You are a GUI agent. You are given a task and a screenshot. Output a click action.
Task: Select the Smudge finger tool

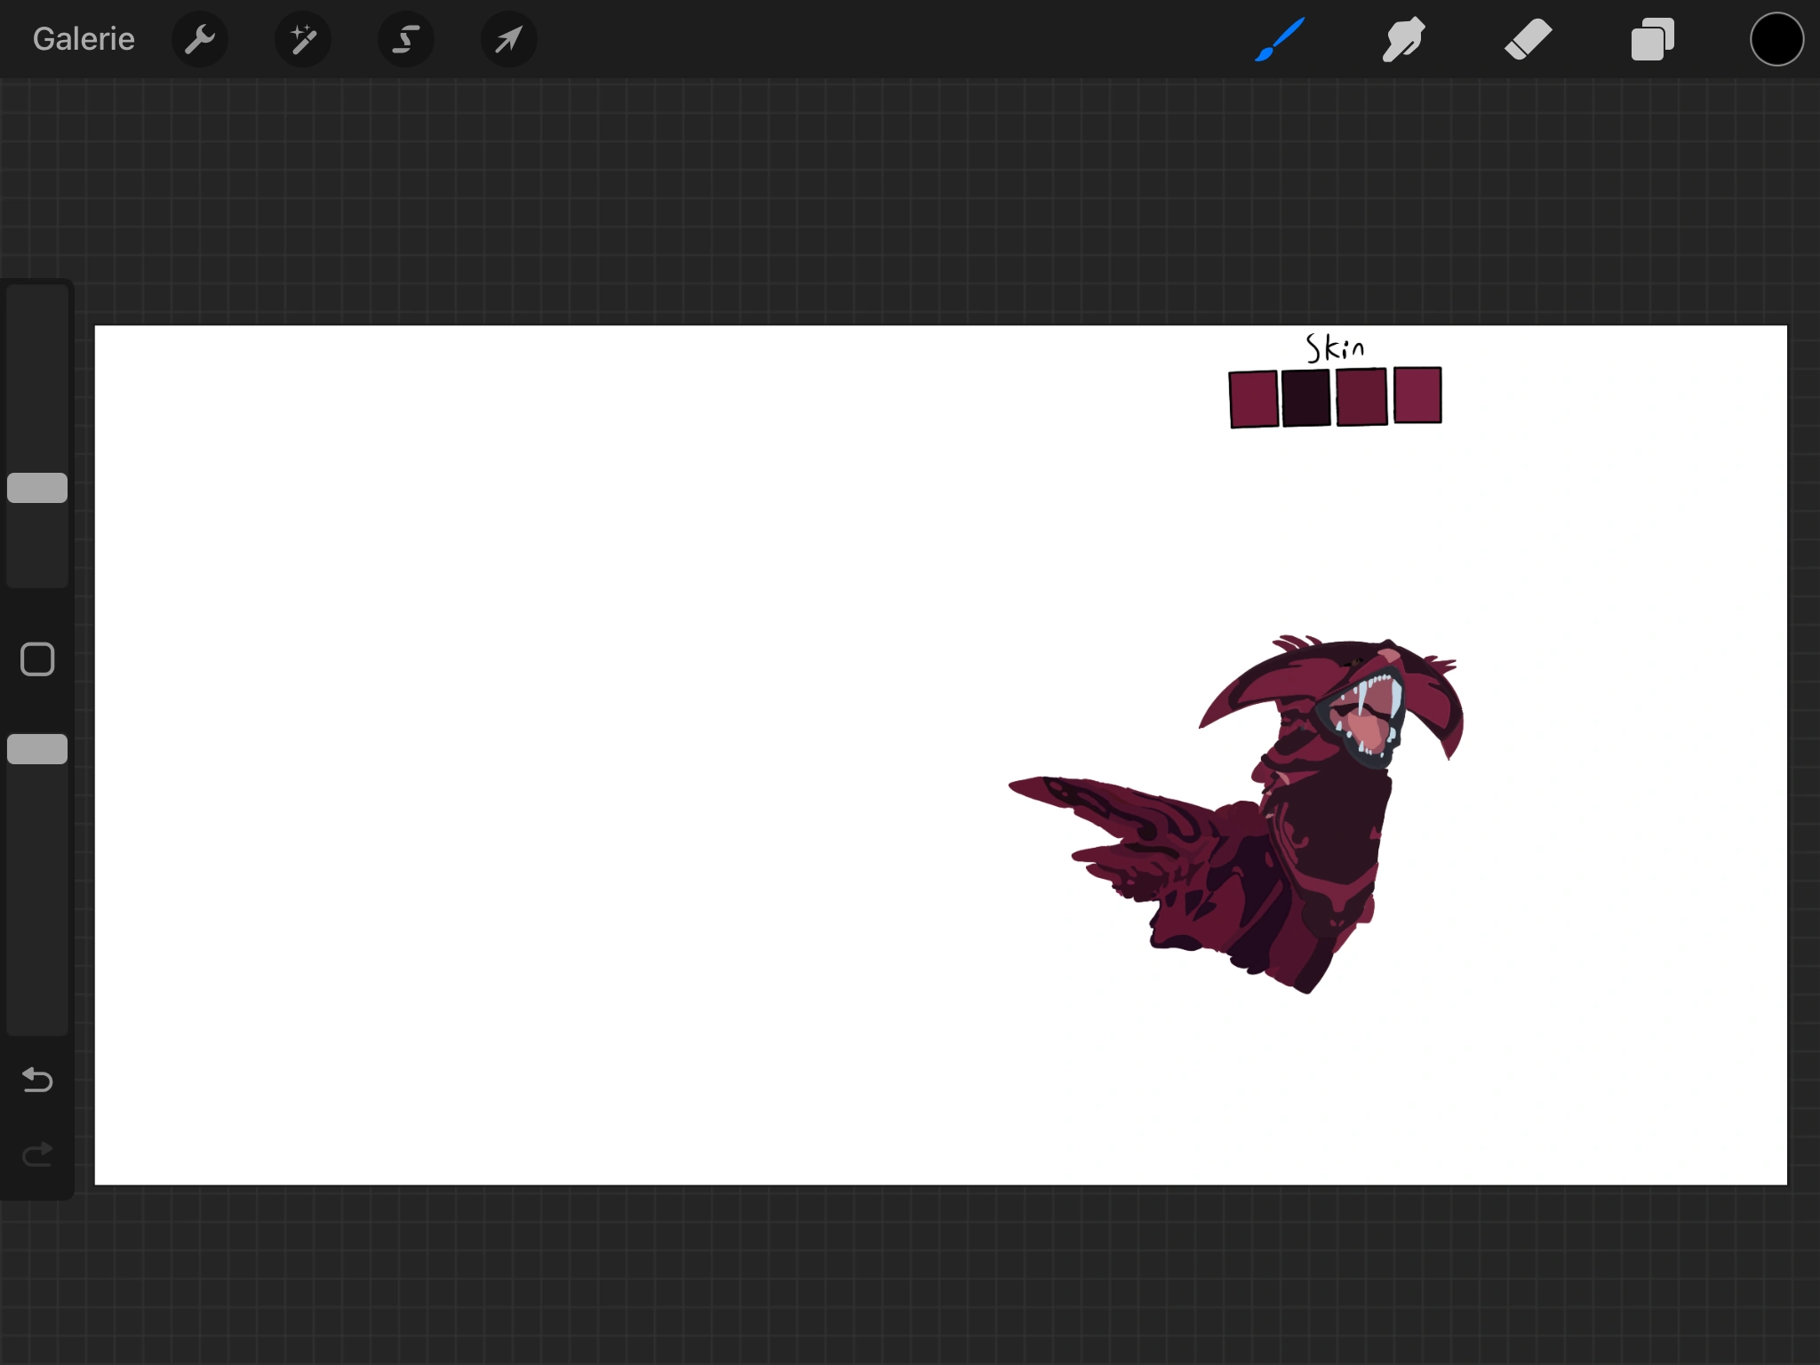(x=1403, y=39)
